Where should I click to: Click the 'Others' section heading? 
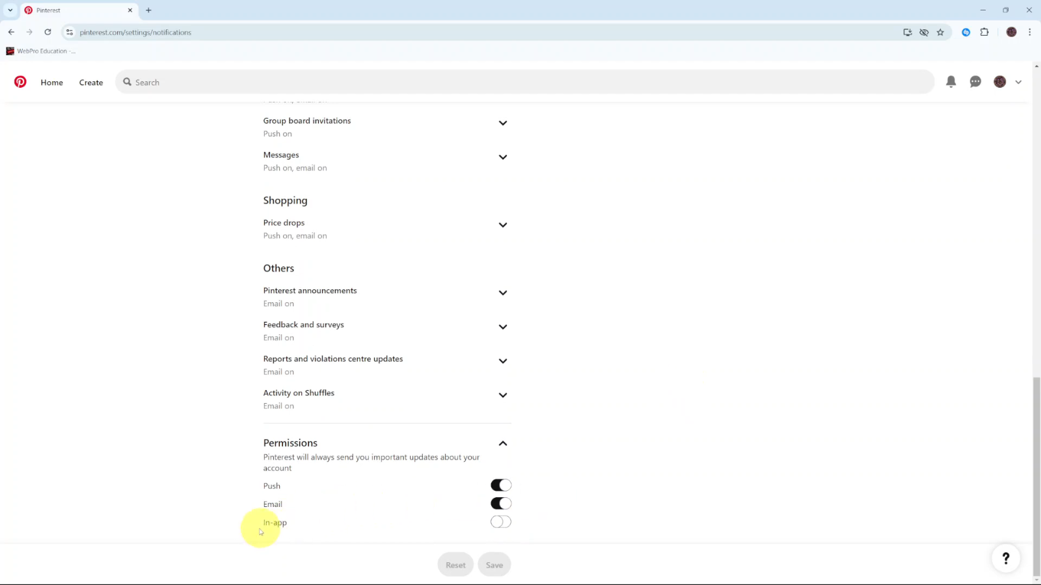pyautogui.click(x=278, y=268)
